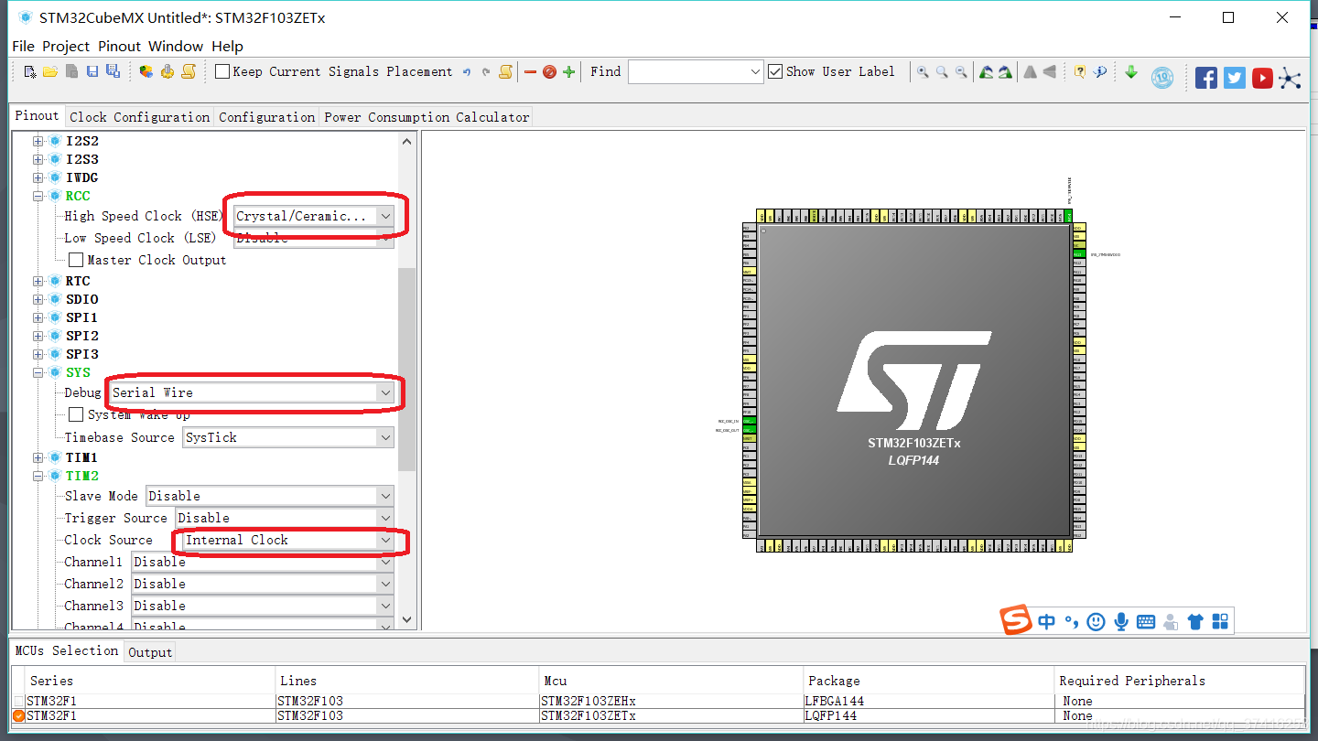The height and width of the screenshot is (741, 1318).
Task: Click the gray horizontal flip triangle icon
Action: click(1030, 71)
